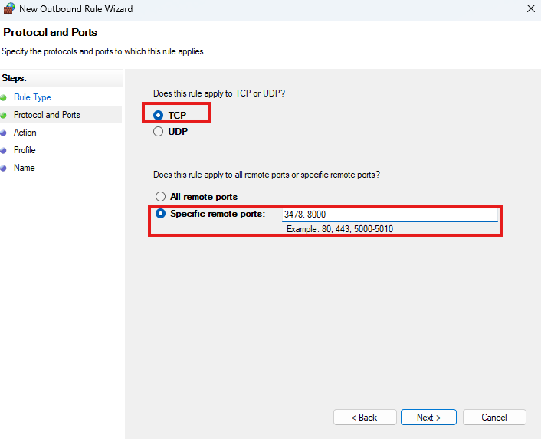Select the UDP radio button

pyautogui.click(x=159, y=131)
